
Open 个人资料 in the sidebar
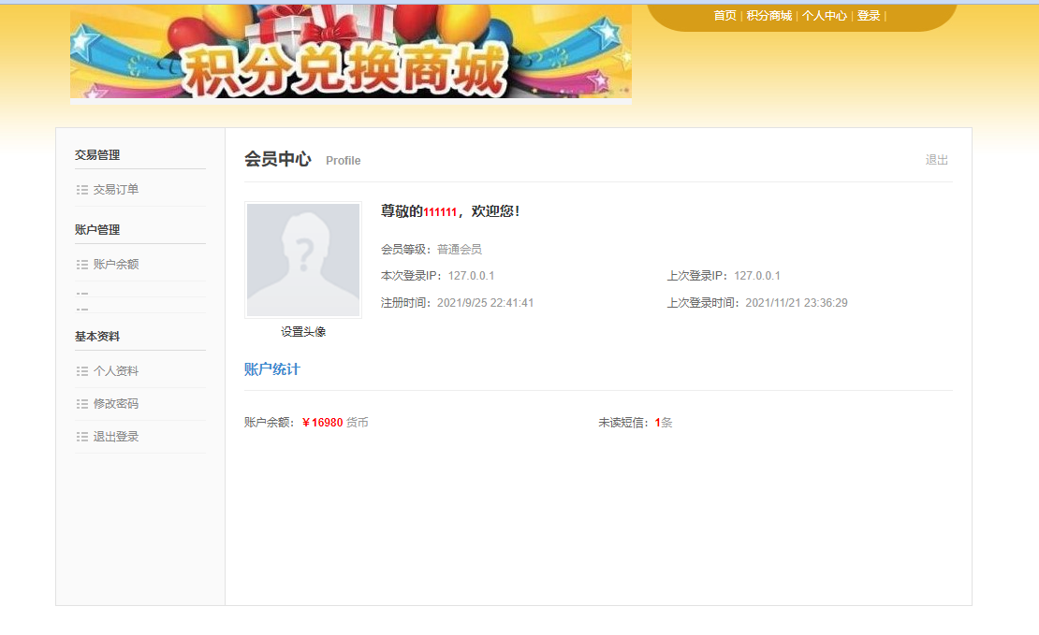(x=115, y=370)
